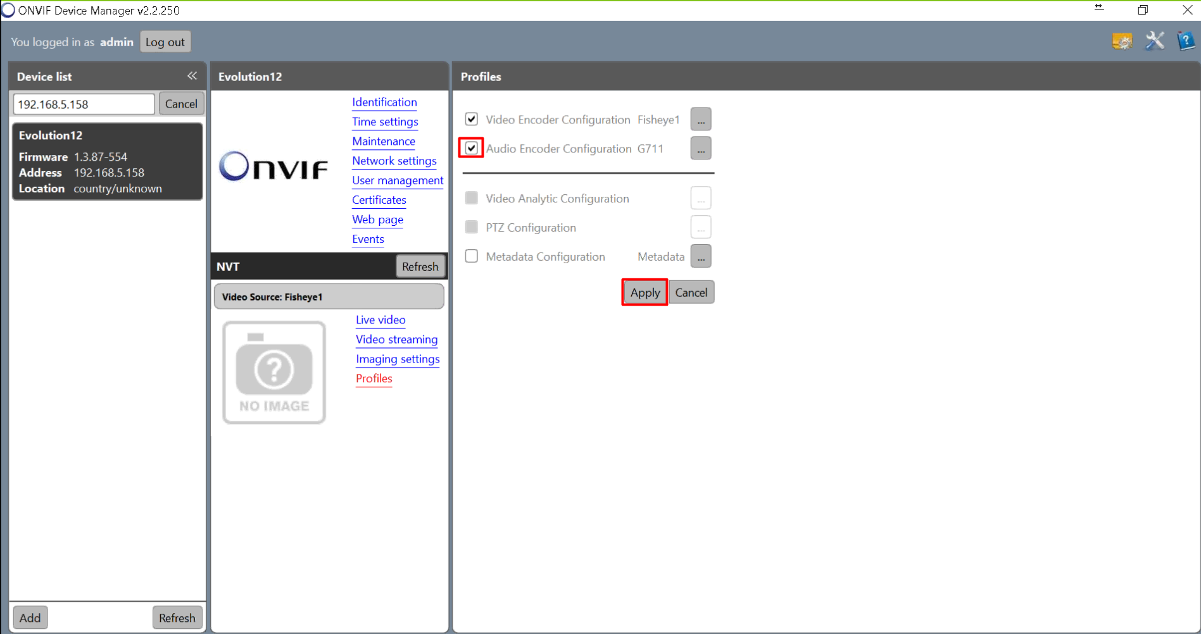Select the Evolution12 device card
The height and width of the screenshot is (634, 1201).
point(107,162)
